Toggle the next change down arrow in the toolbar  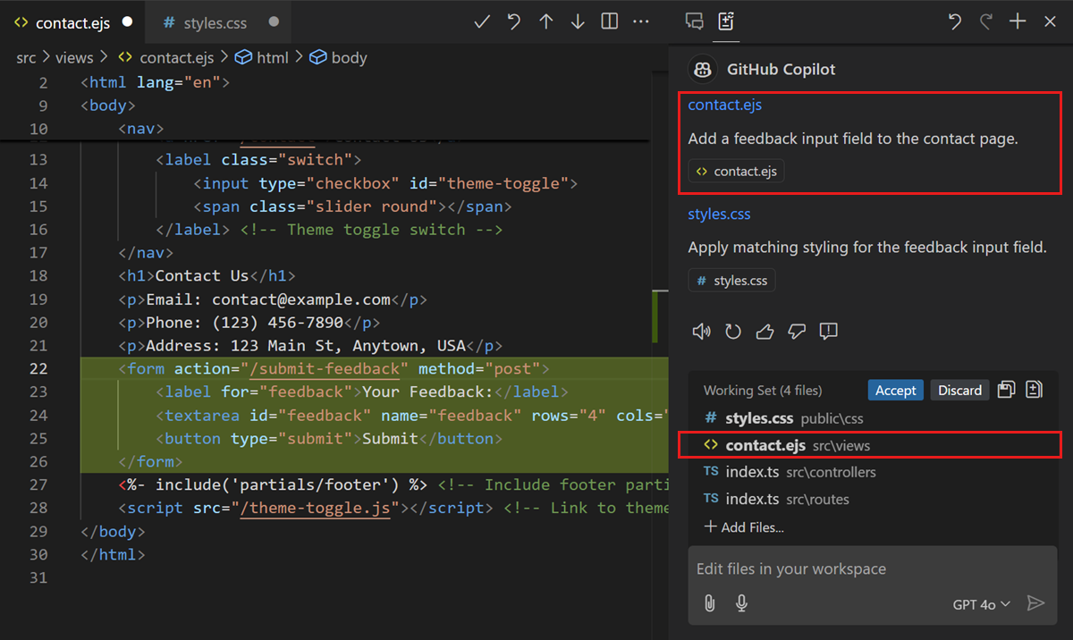pyautogui.click(x=577, y=21)
